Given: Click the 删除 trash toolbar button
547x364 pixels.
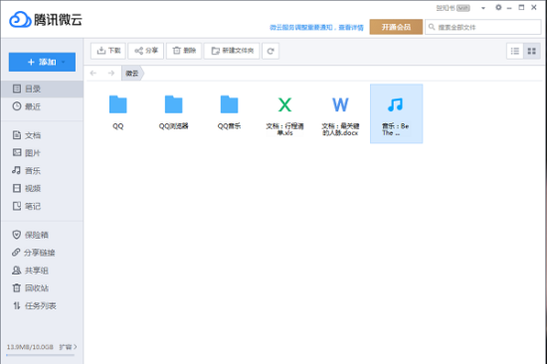Looking at the screenshot, I should 184,51.
